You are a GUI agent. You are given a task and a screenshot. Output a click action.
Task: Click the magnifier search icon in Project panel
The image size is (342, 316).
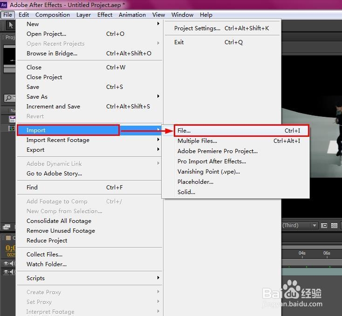tap(9, 98)
